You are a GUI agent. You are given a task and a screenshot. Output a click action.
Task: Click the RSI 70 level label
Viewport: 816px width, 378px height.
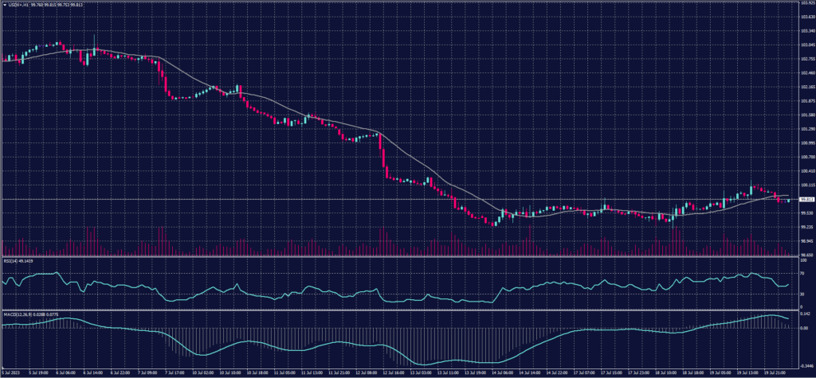click(802, 273)
